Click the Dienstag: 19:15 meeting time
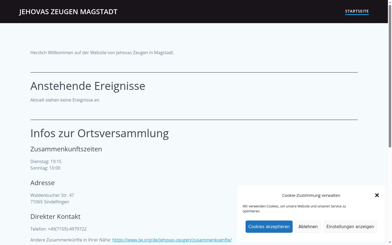This screenshot has height=245, width=392. [46, 161]
